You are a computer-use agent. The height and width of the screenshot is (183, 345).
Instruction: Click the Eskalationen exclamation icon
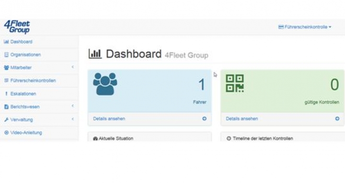[6, 94]
